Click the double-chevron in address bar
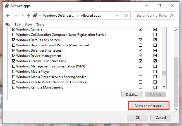182x126 pixels. click(40, 15)
